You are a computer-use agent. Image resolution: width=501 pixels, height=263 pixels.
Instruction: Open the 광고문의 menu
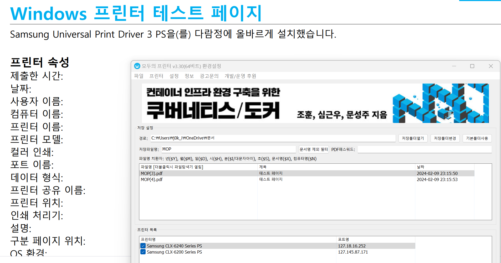209,76
